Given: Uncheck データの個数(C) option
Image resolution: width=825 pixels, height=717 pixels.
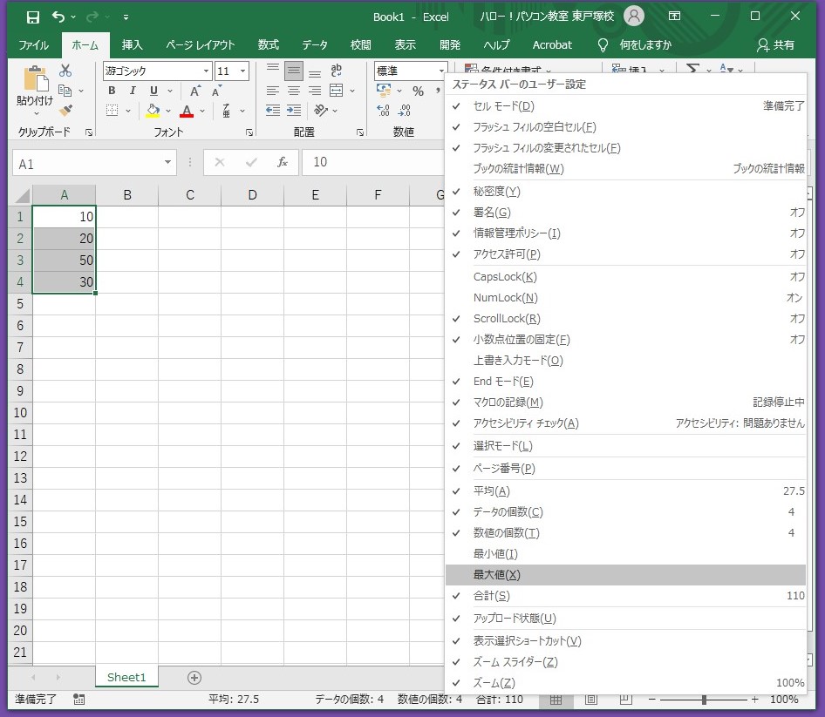Looking at the screenshot, I should coord(625,512).
